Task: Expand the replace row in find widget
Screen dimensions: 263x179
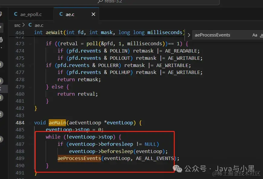Action: tap(189, 35)
